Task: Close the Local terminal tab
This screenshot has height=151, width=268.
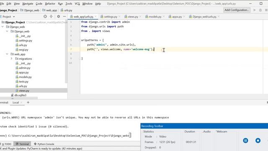Action: [x=21, y=102]
